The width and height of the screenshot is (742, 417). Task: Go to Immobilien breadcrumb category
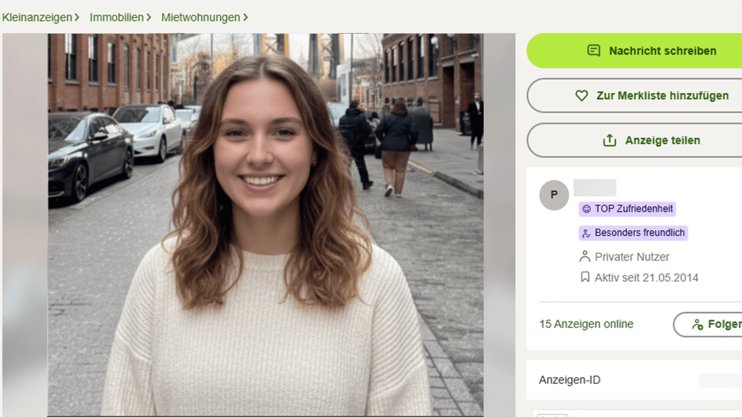point(117,17)
